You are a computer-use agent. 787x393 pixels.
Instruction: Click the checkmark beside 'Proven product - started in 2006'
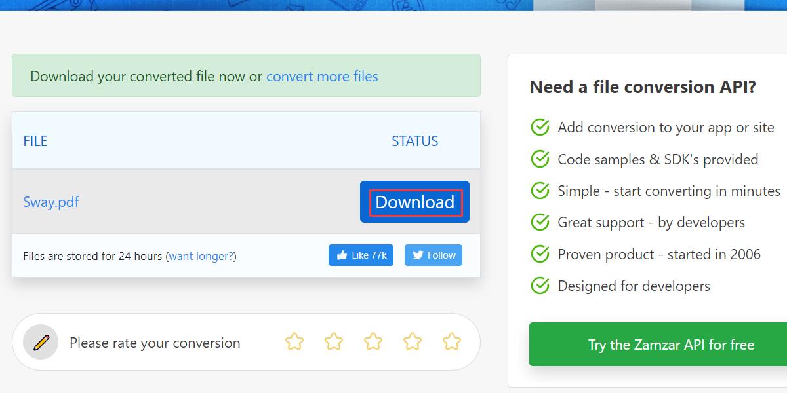(x=540, y=254)
